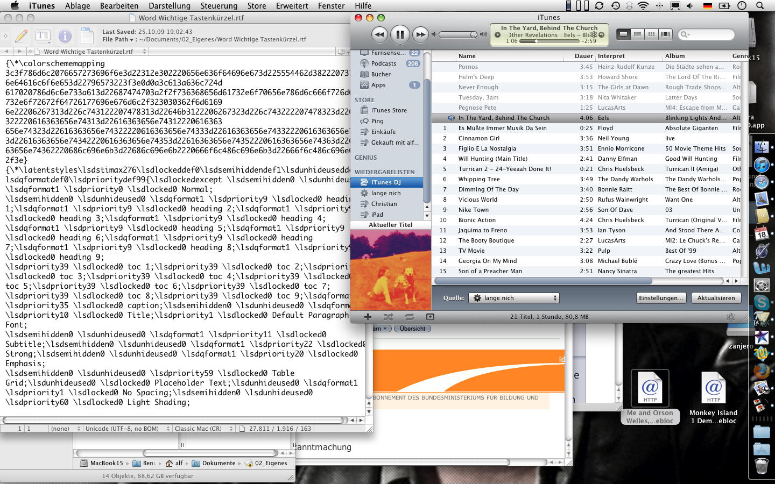Open the iTunes Store in the sidebar
775x484 pixels.
click(x=389, y=110)
